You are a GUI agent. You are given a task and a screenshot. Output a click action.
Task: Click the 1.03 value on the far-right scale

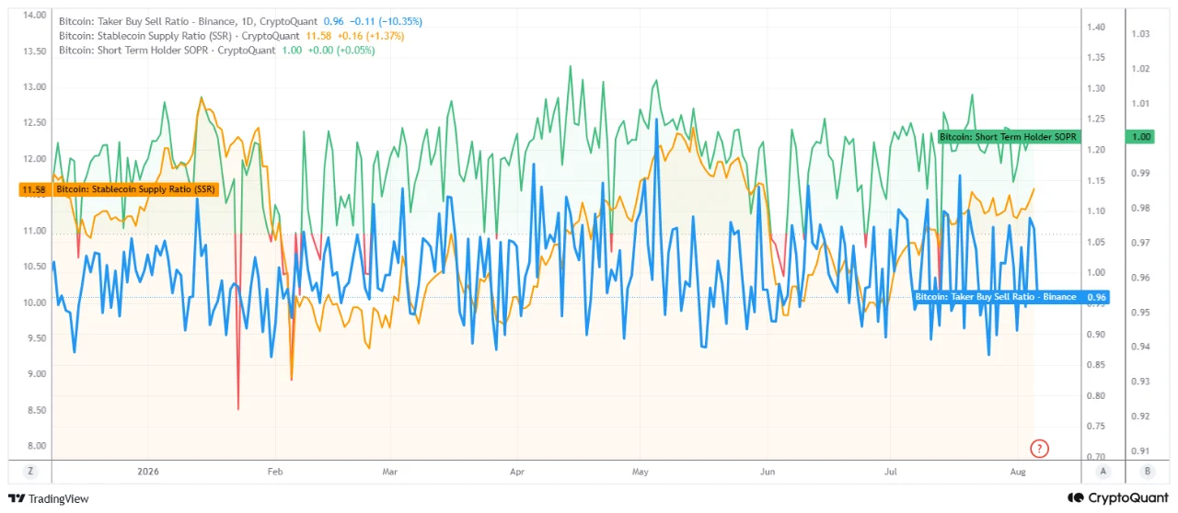pyautogui.click(x=1140, y=34)
